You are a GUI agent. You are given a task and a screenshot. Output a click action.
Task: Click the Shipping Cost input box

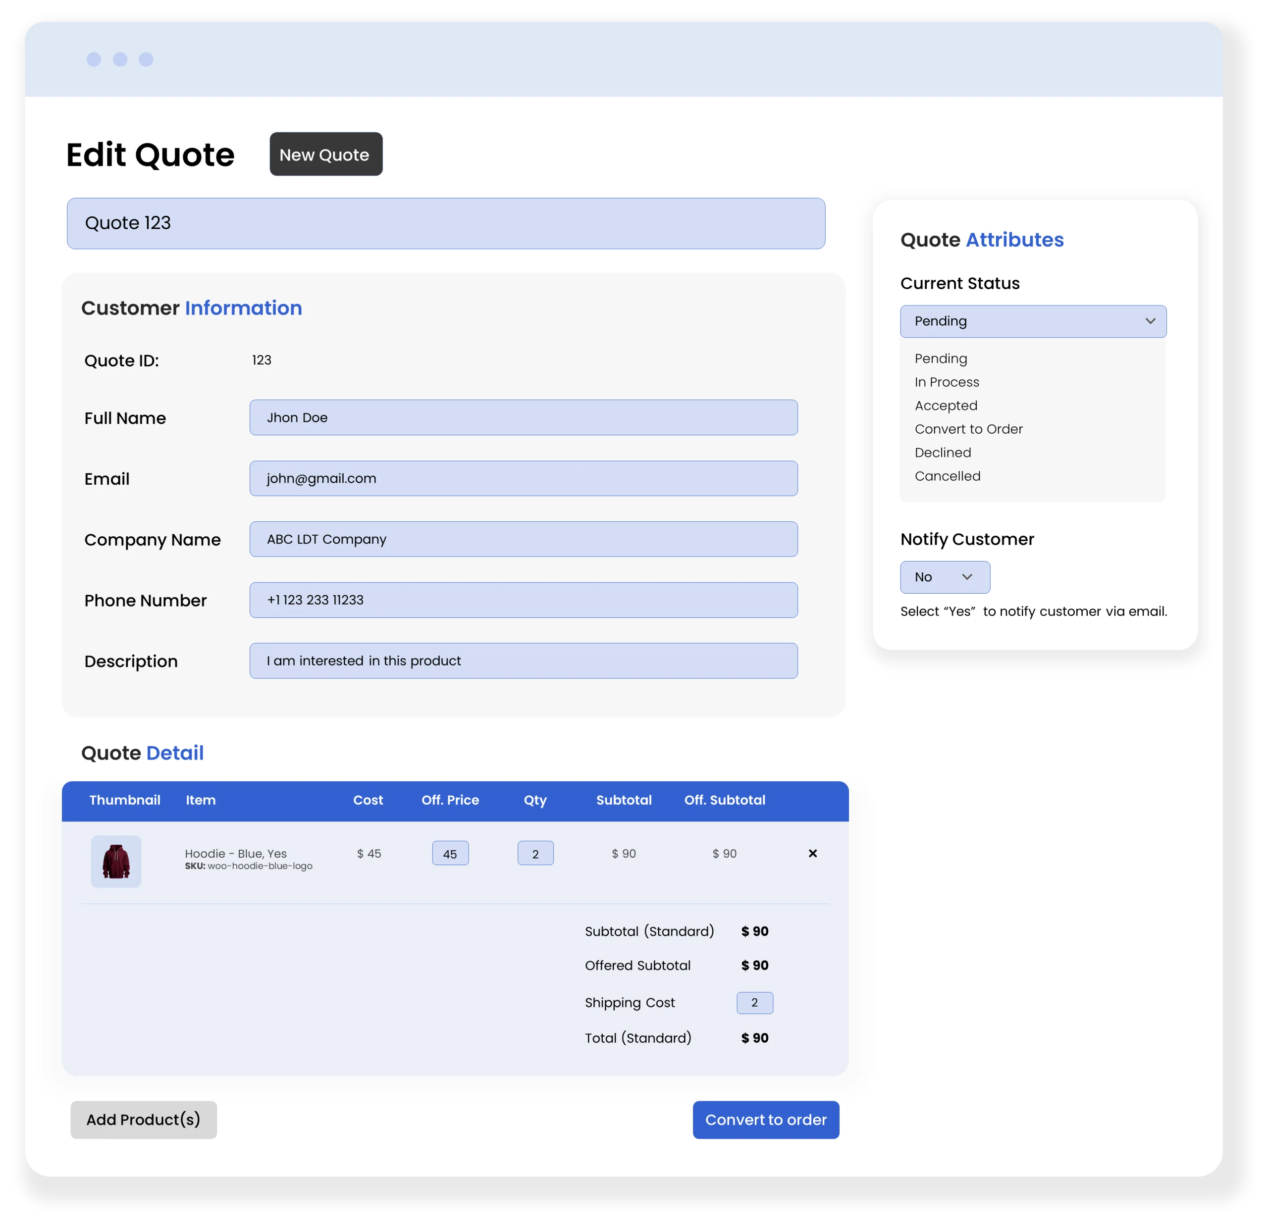click(x=754, y=1002)
